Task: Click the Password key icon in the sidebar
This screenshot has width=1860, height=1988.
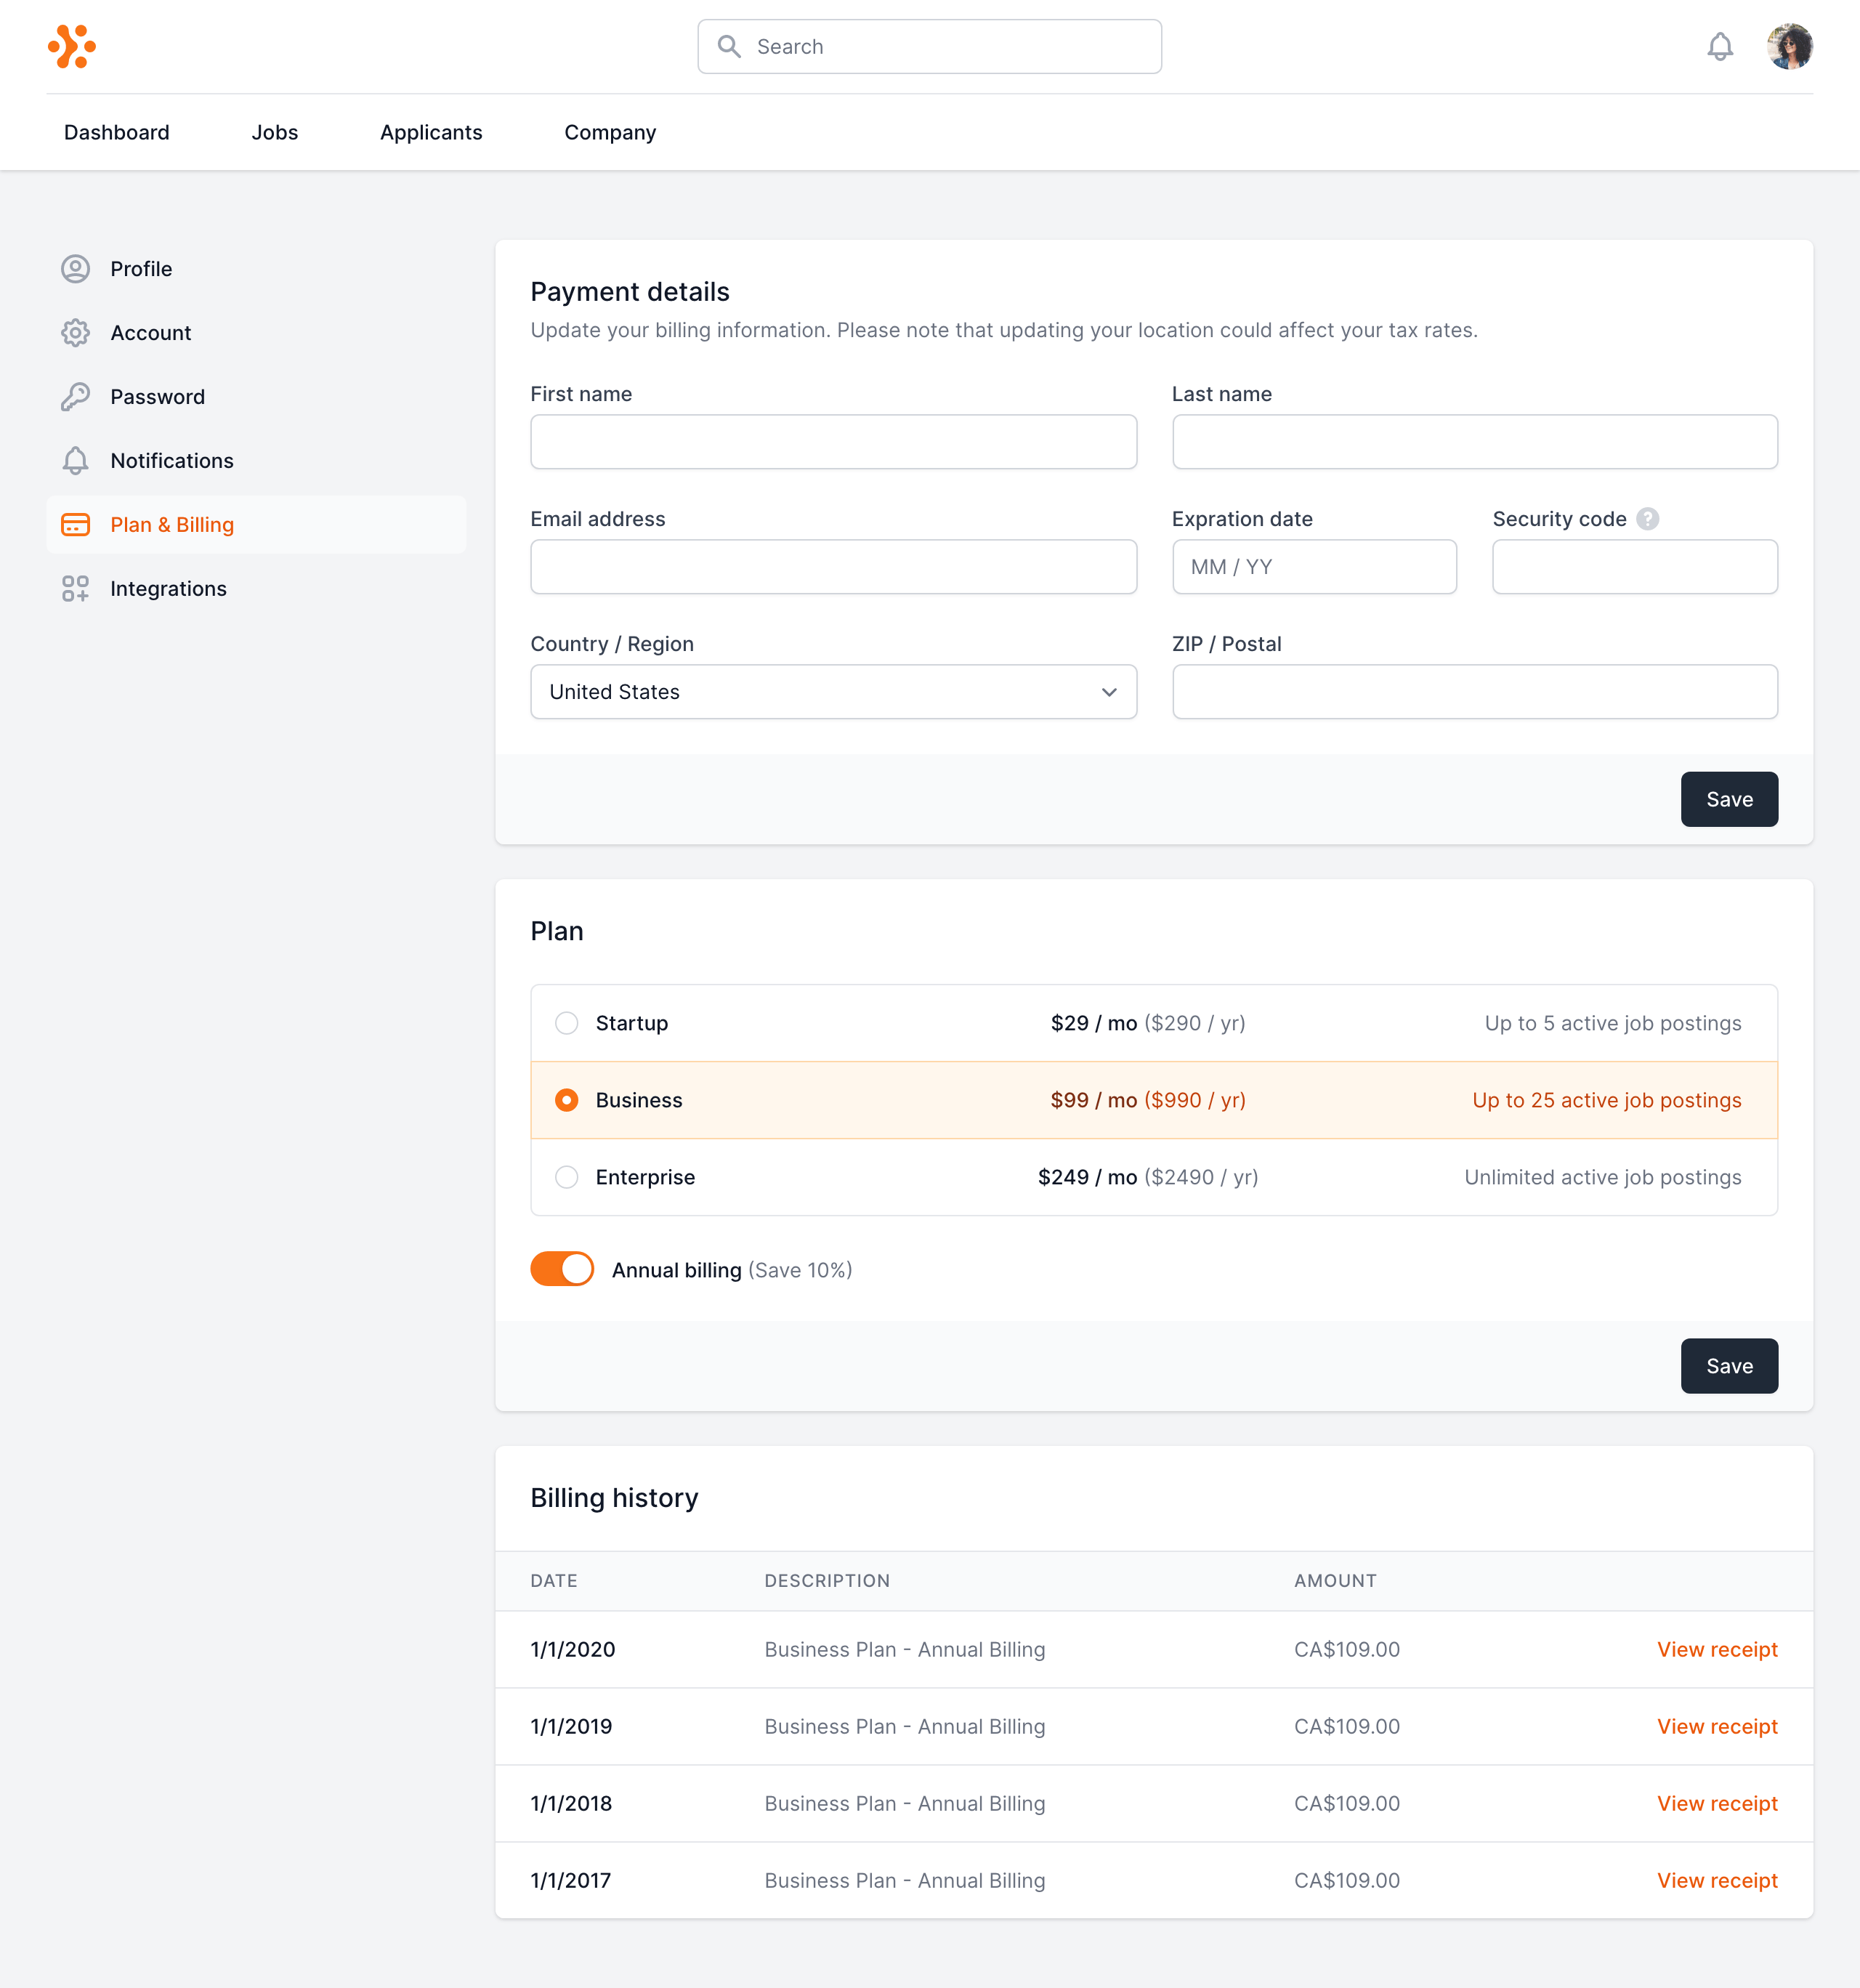Action: tap(75, 397)
